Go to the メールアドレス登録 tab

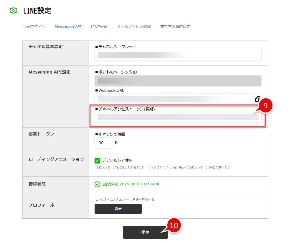(134, 27)
